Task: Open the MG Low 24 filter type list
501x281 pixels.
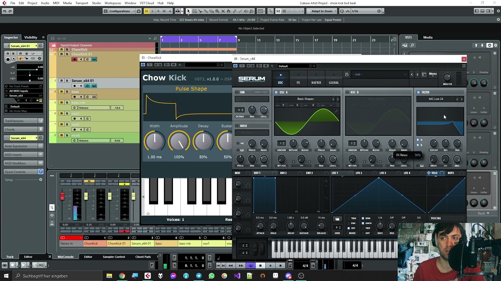Action: click(436, 99)
